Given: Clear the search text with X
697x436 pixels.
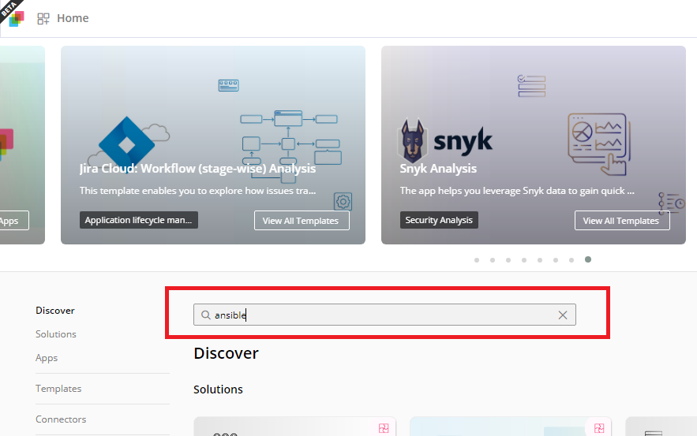Looking at the screenshot, I should coord(562,315).
